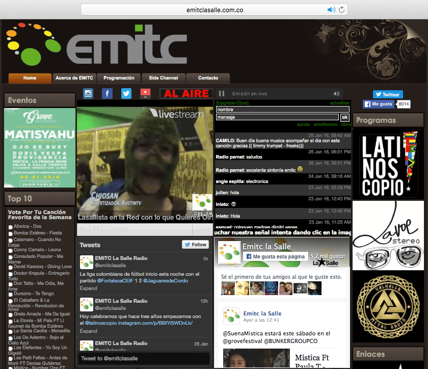Select the Afonica - Dos radio option
The height and width of the screenshot is (369, 428).
pos(10,227)
